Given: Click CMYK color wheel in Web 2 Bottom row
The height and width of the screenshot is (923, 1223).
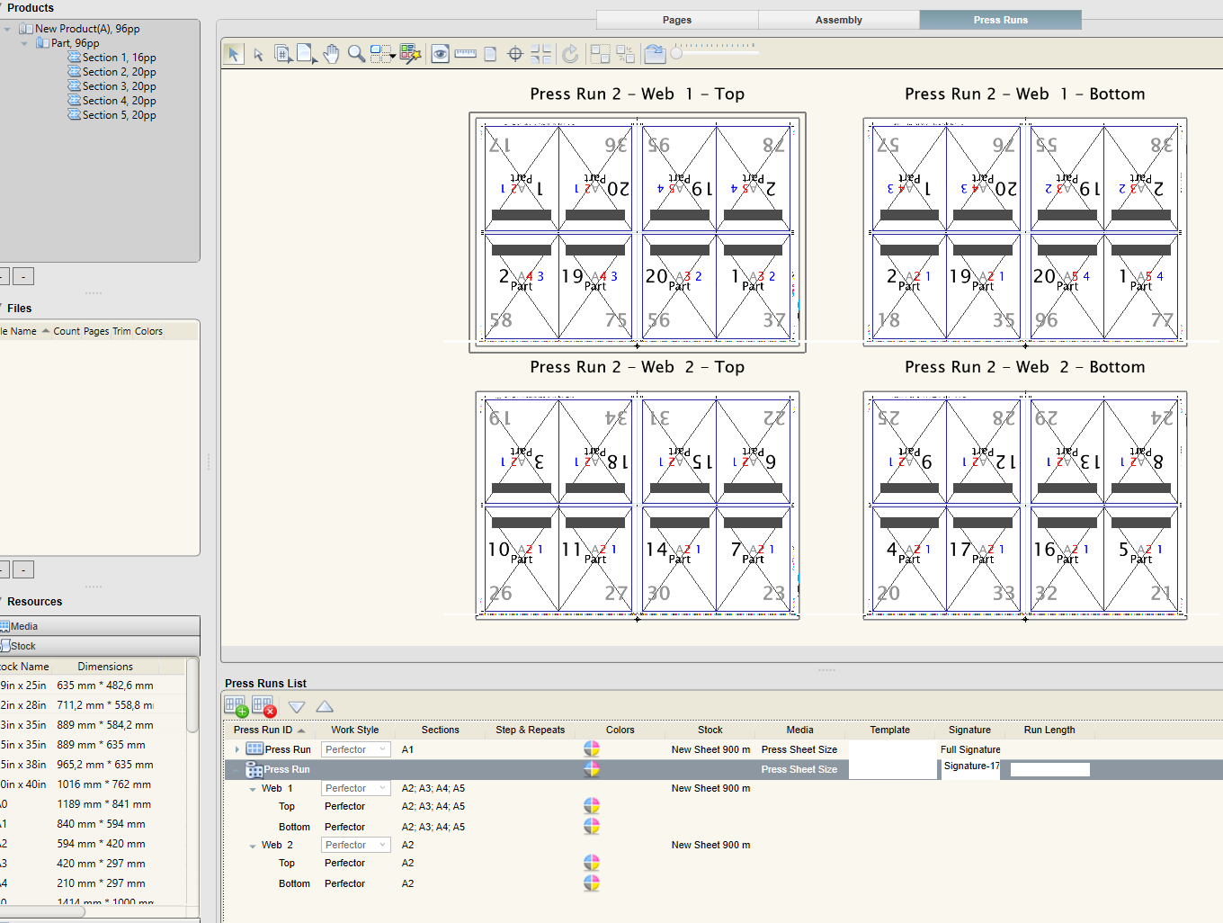Looking at the screenshot, I should 591,883.
